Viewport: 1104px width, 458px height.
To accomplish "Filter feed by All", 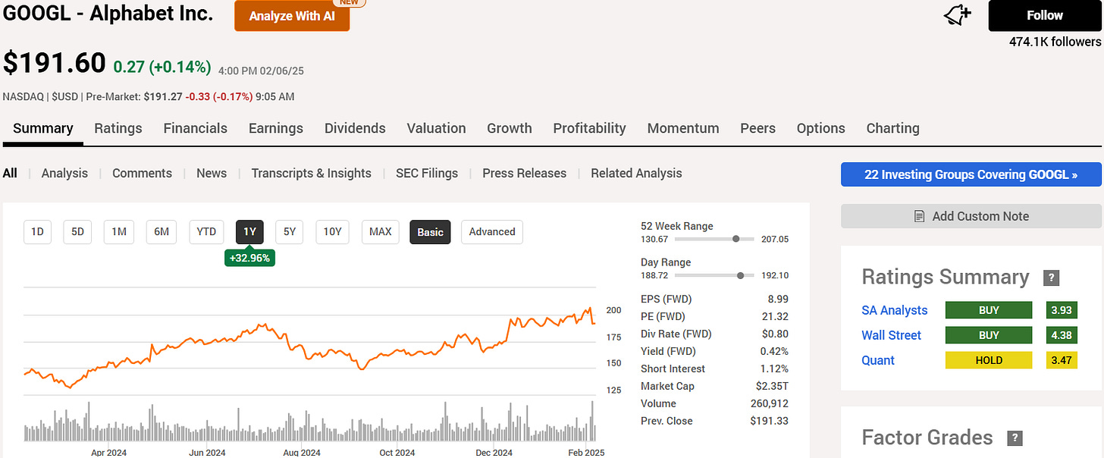I will [x=10, y=173].
